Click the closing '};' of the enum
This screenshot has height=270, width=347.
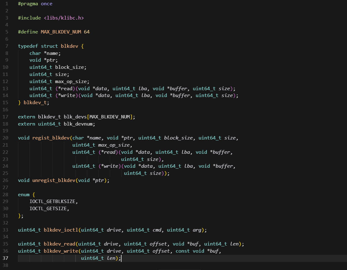coord(21,216)
